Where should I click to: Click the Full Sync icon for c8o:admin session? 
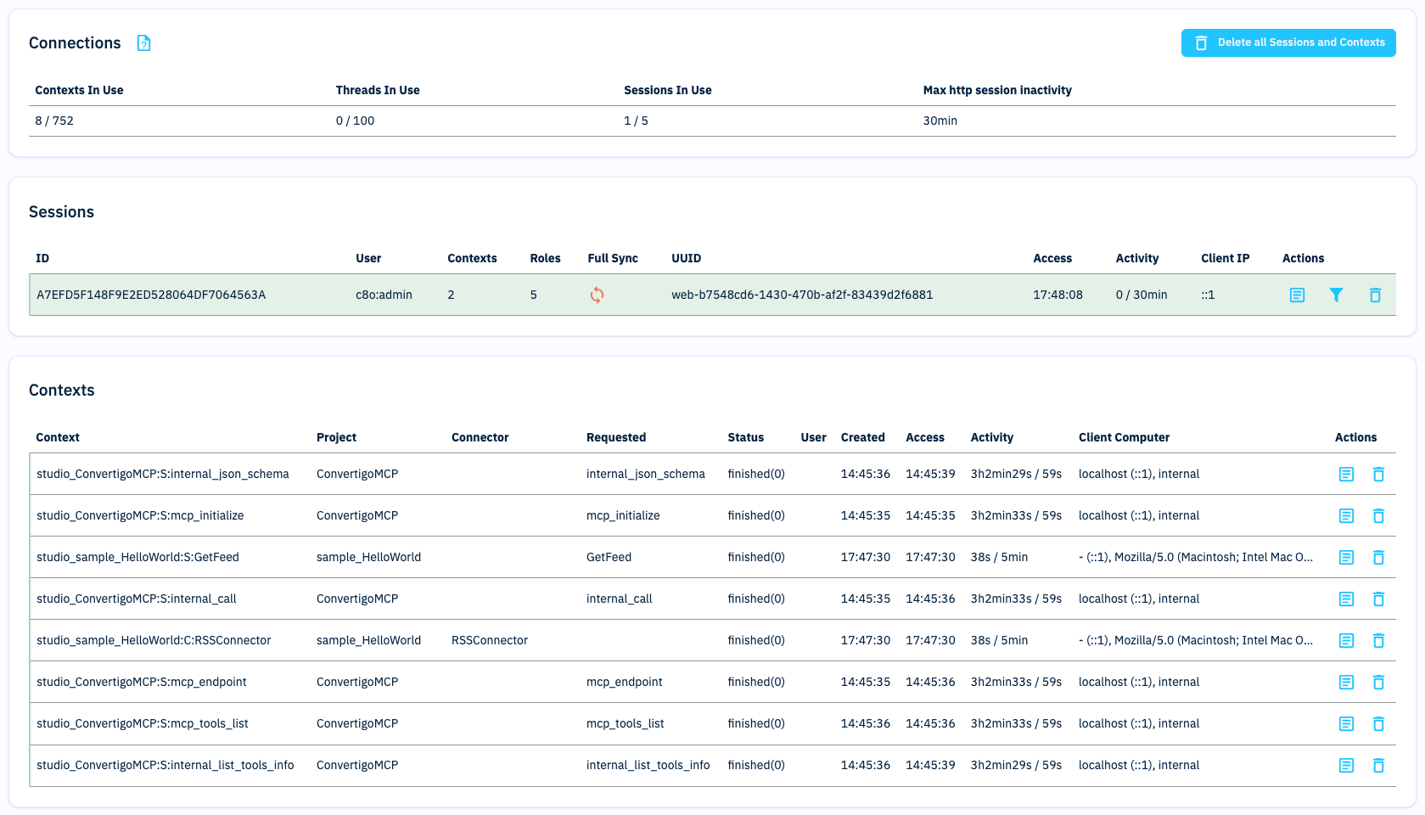[x=597, y=295]
